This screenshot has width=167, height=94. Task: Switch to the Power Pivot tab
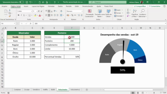(109, 6)
